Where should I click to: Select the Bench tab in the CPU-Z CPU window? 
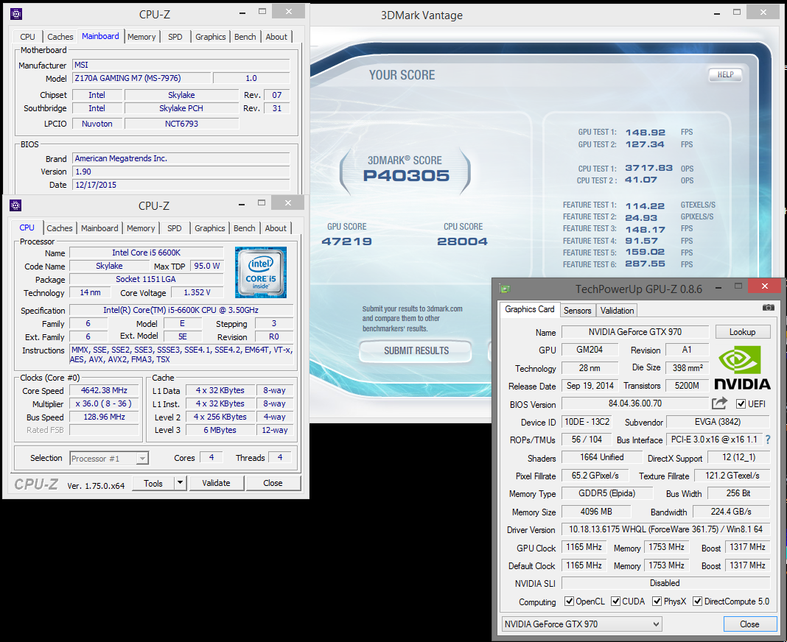(245, 228)
